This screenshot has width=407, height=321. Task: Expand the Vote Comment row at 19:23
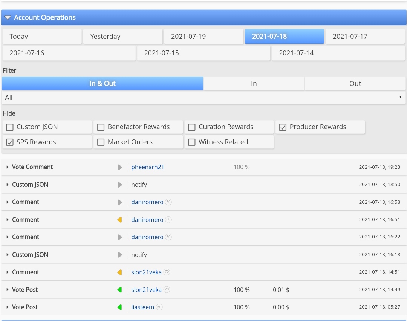(7, 167)
